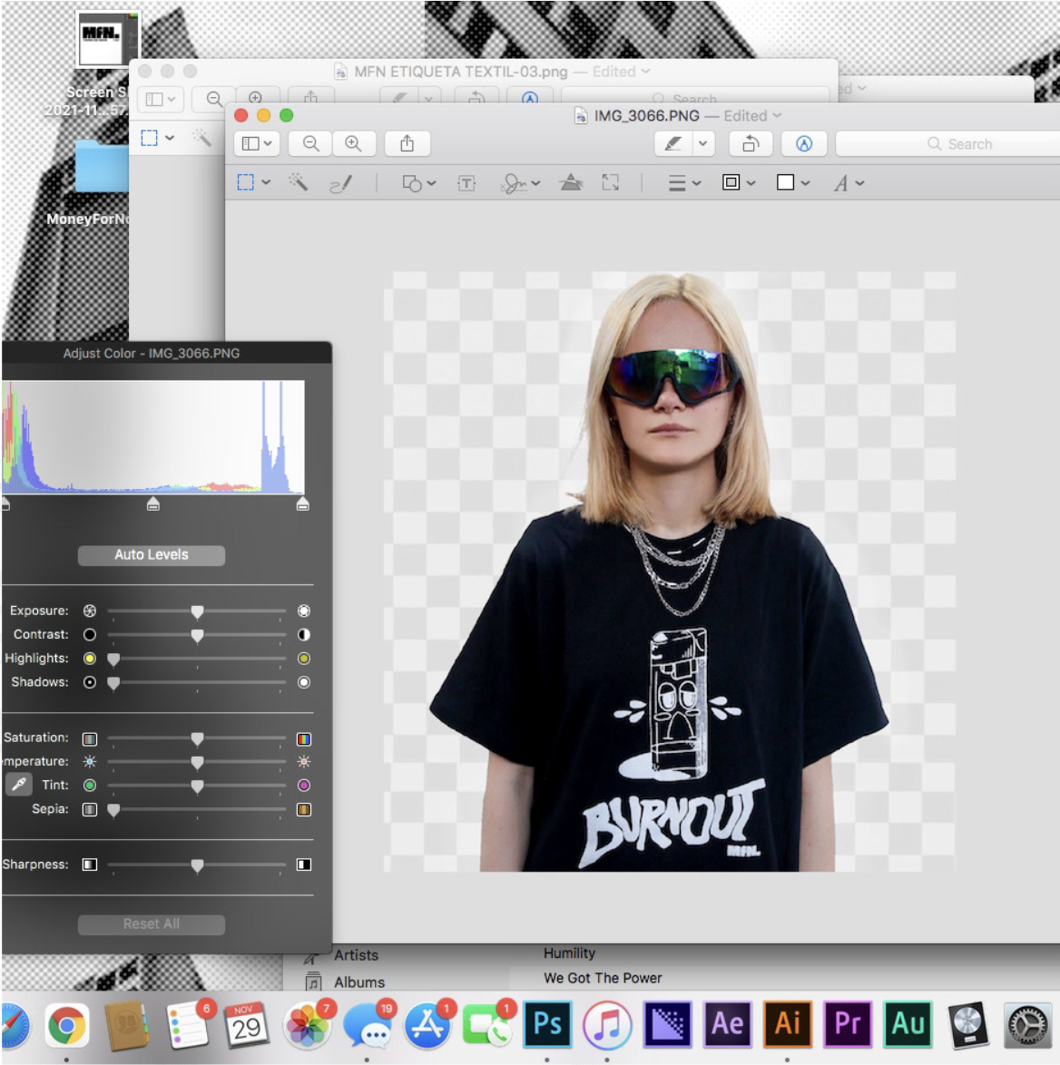Zoom out with the minus magnifier
The image size is (1060, 1065).
[x=310, y=143]
